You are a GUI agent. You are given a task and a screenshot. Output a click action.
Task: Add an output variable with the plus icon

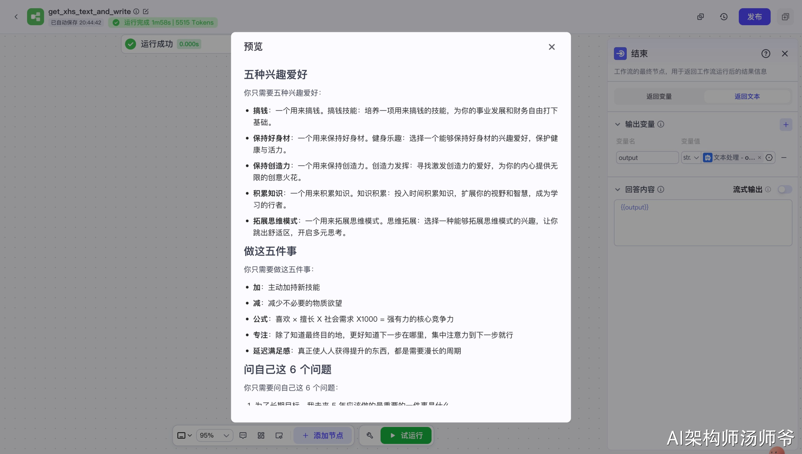786,125
